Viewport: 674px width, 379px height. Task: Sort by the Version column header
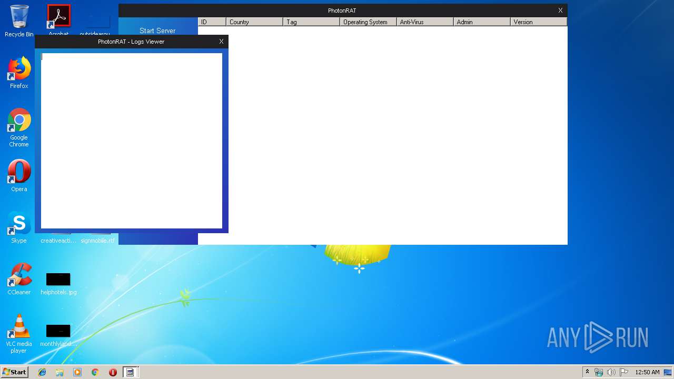pyautogui.click(x=539, y=22)
